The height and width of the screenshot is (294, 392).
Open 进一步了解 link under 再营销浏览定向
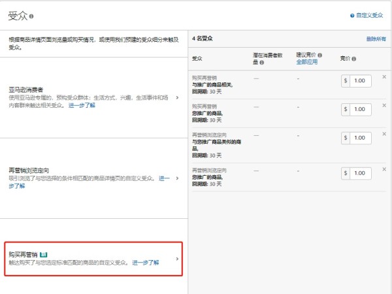pyautogui.click(x=17, y=186)
